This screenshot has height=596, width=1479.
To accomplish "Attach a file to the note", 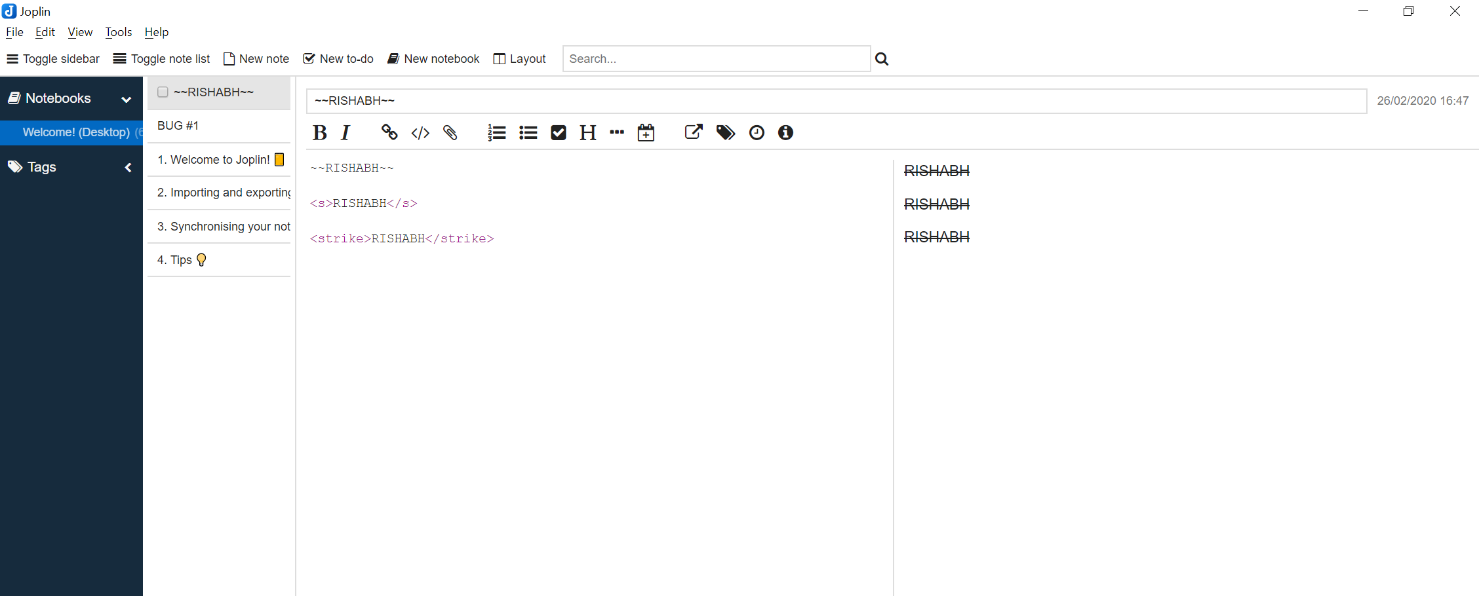I will (450, 132).
